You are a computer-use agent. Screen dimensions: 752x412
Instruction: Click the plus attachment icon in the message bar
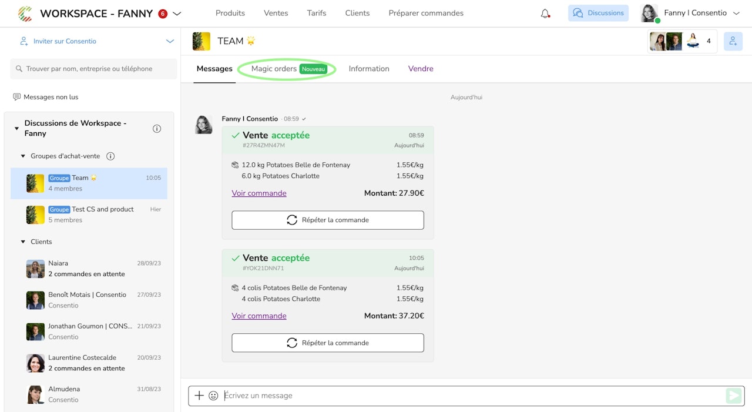(199, 396)
